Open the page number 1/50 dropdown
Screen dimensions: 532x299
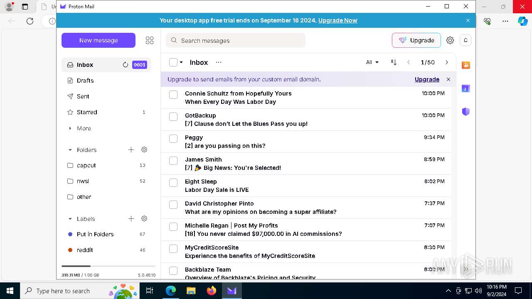click(428, 62)
